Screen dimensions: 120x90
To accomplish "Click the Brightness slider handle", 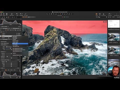I will pyautogui.click(x=7, y=56).
